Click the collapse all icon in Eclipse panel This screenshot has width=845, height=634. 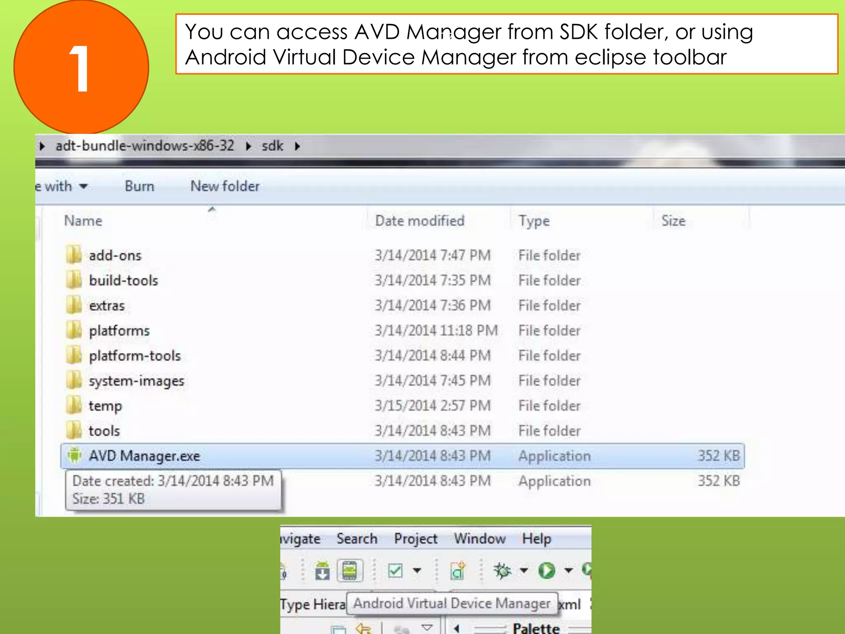tap(339, 630)
